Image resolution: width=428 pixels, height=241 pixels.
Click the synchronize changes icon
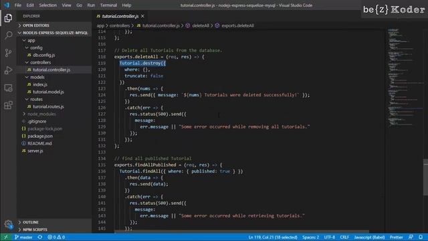[40, 237]
